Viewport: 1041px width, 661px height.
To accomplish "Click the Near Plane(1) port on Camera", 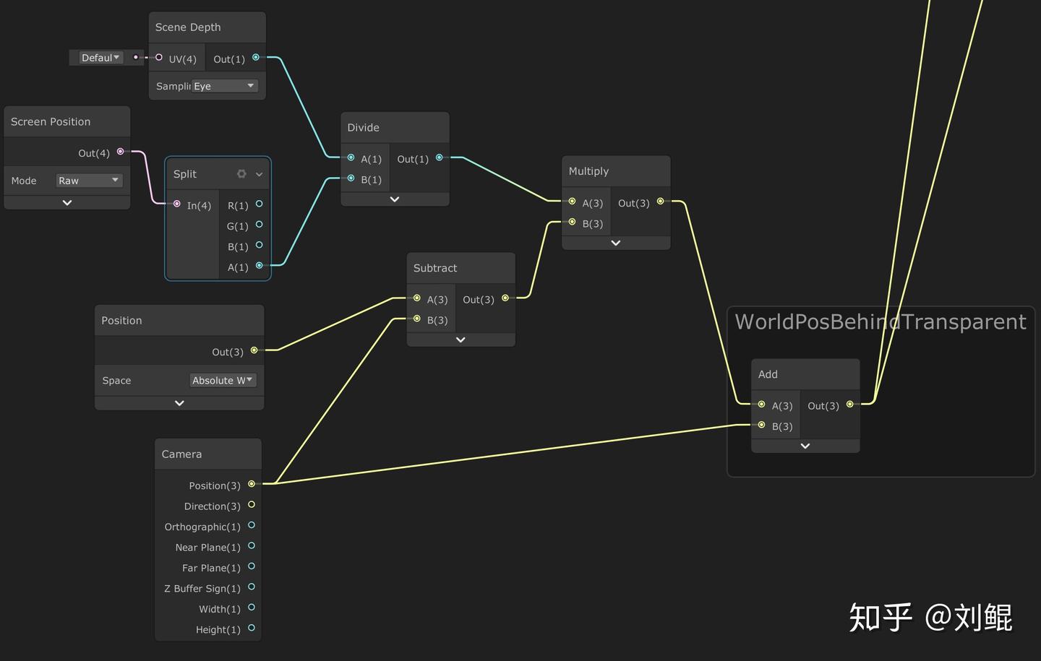I will coord(252,546).
